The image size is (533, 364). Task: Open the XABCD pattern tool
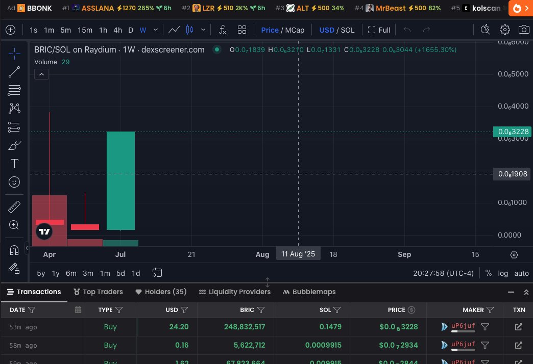[14, 109]
